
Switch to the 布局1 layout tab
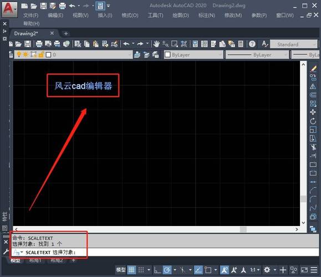pyautogui.click(x=35, y=260)
